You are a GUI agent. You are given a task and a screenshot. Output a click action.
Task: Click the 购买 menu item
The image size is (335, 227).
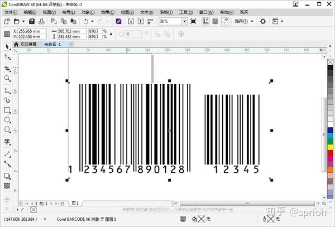click(244, 12)
